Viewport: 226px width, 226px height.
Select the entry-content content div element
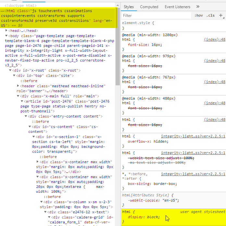(x=65, y=116)
